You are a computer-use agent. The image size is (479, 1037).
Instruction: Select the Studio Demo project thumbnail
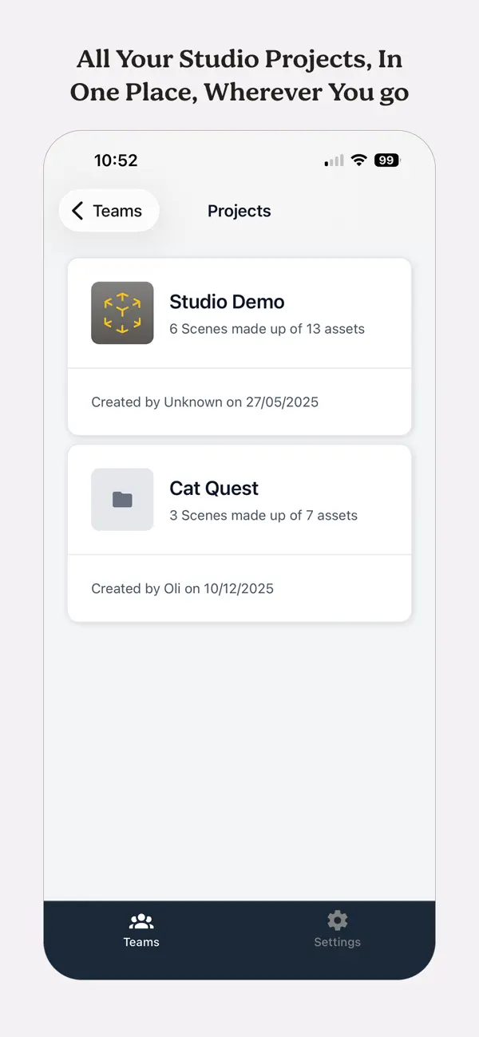pyautogui.click(x=121, y=312)
